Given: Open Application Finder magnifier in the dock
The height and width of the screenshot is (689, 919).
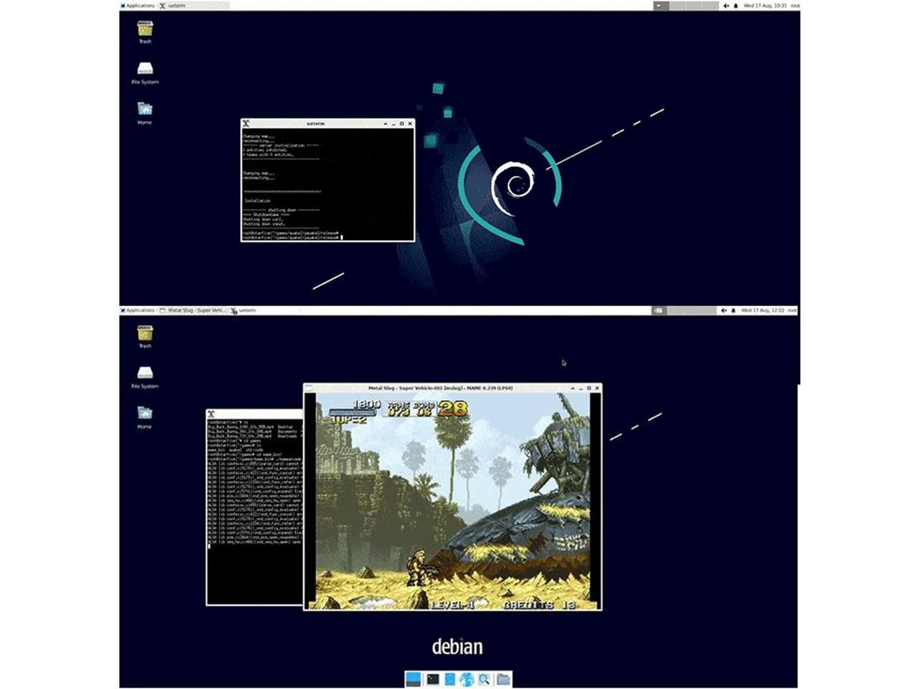Looking at the screenshot, I should (485, 679).
